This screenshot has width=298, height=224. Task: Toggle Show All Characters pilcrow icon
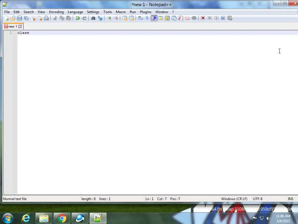tap(147, 18)
